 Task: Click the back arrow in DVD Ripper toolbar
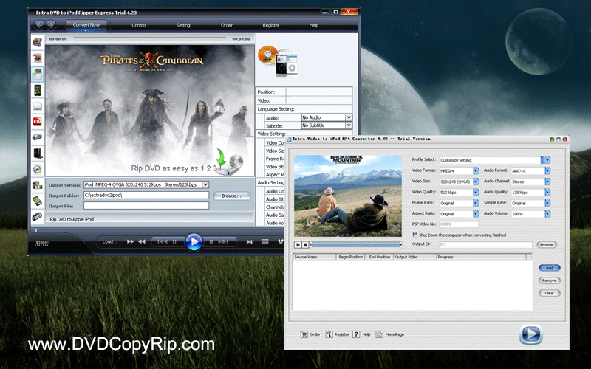pyautogui.click(x=39, y=25)
